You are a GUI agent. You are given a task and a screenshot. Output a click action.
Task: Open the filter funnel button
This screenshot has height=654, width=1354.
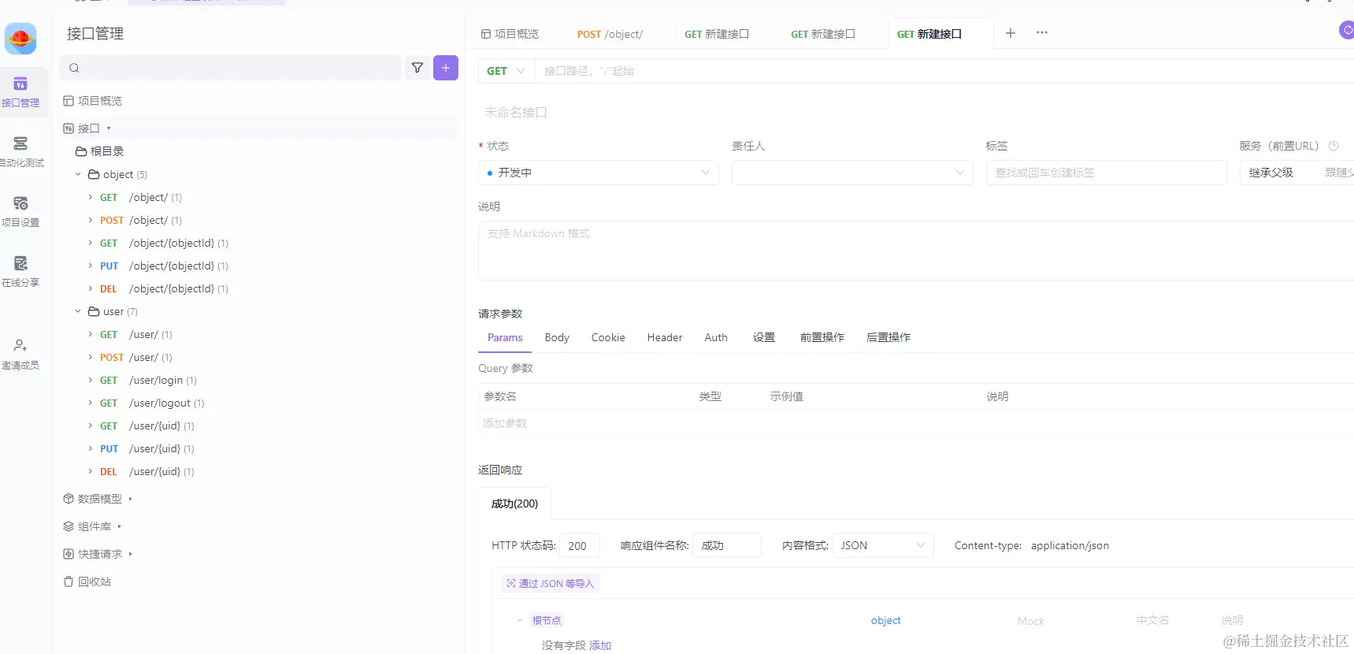click(417, 68)
